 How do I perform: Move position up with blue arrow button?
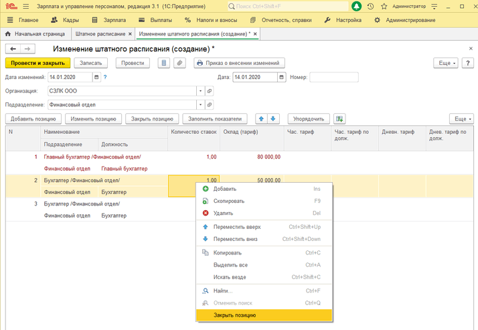(x=262, y=118)
